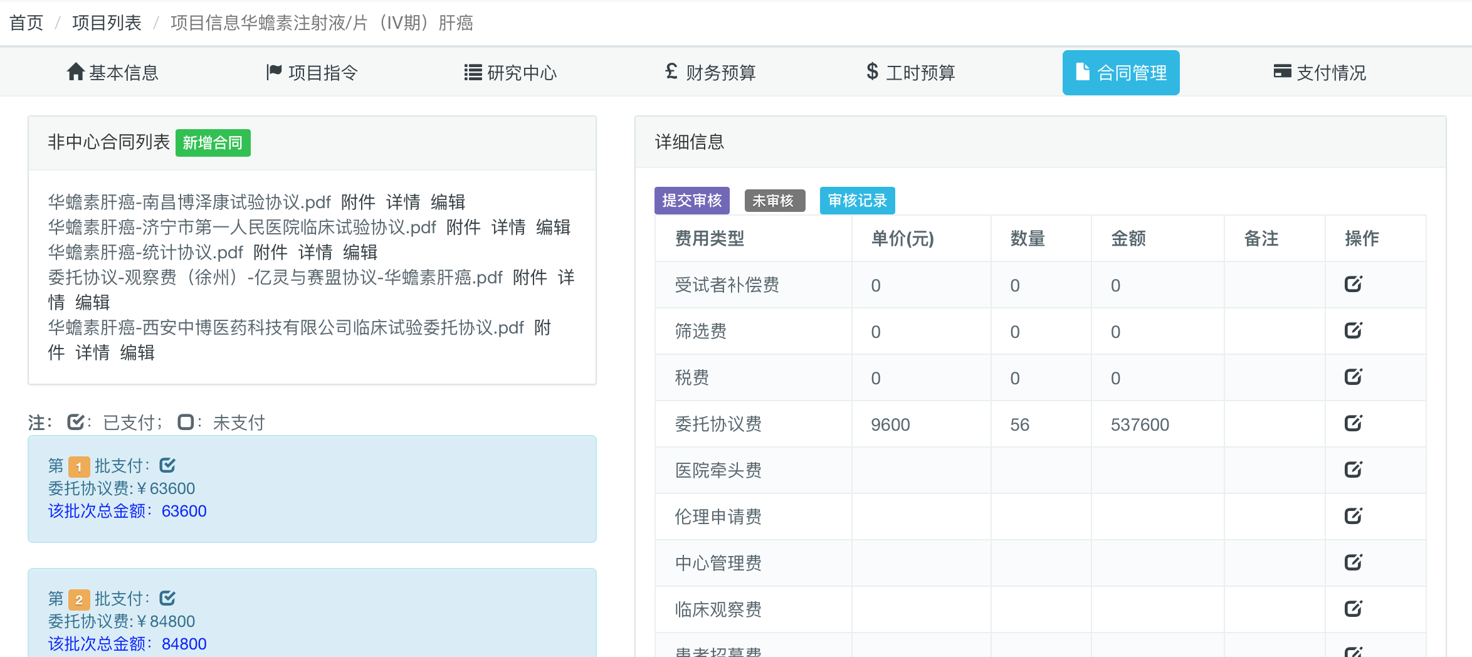Click the document icon in 合同管理

point(1083,71)
